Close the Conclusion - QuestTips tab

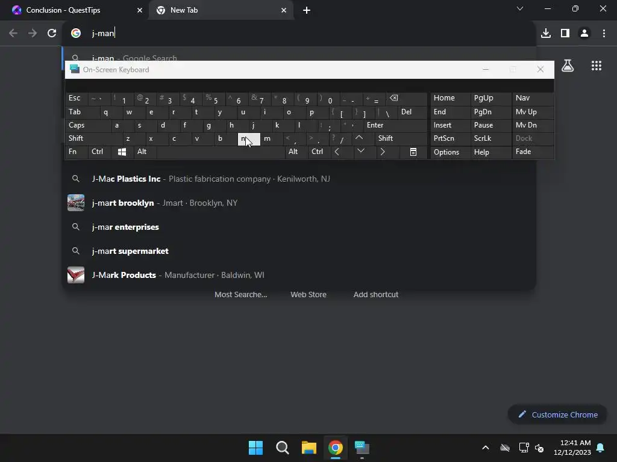tap(140, 10)
